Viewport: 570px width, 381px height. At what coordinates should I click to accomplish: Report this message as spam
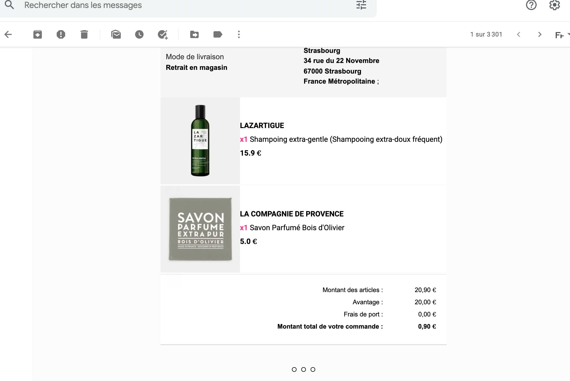click(61, 34)
